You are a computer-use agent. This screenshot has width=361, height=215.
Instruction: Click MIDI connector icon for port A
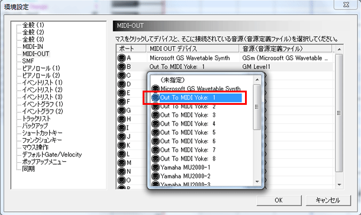121,58
